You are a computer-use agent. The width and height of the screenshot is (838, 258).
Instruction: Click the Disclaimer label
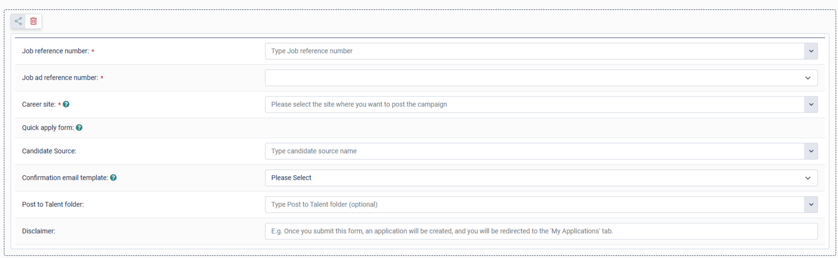[x=39, y=231]
